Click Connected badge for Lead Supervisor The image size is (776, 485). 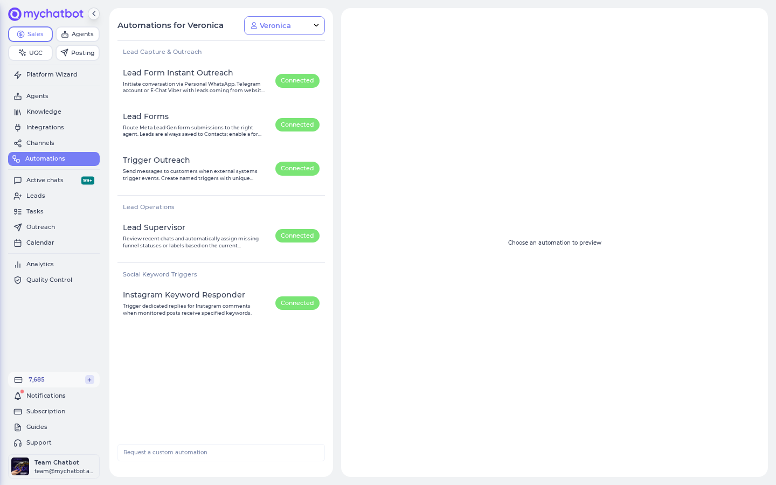click(297, 236)
